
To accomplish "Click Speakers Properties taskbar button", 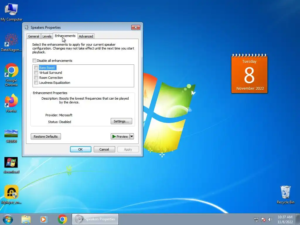I will [x=95, y=219].
